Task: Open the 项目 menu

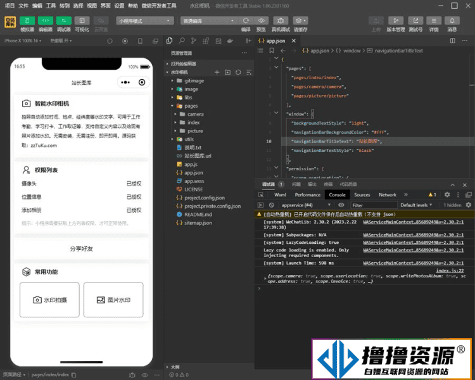Action: (9, 6)
